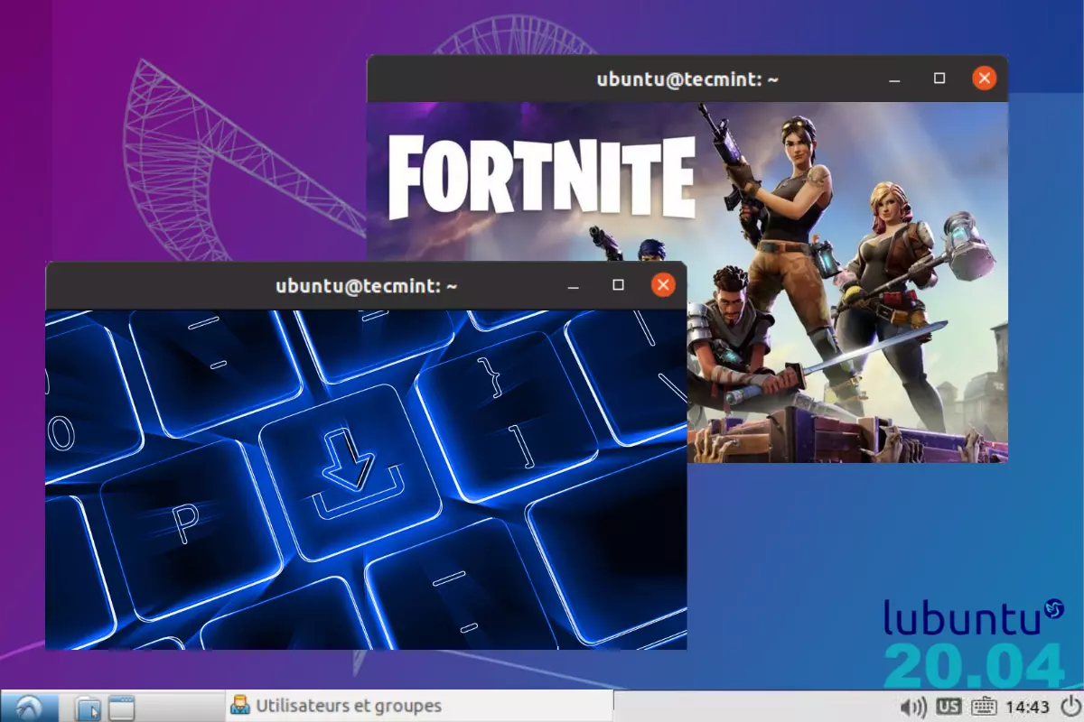Minimize the blue keyboard image window
Image resolution: width=1084 pixels, height=722 pixels.
pos(574,286)
